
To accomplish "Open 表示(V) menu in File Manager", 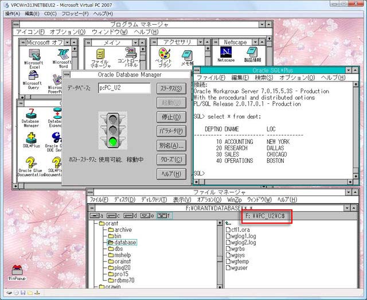I will (182, 200).
